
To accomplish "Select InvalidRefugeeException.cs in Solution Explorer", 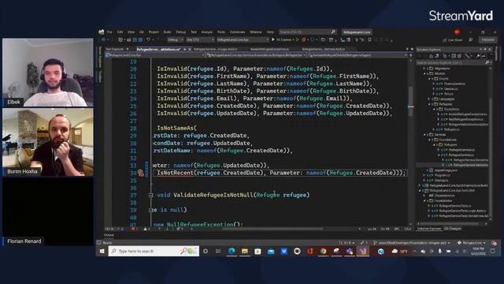I will pyautogui.click(x=467, y=114).
